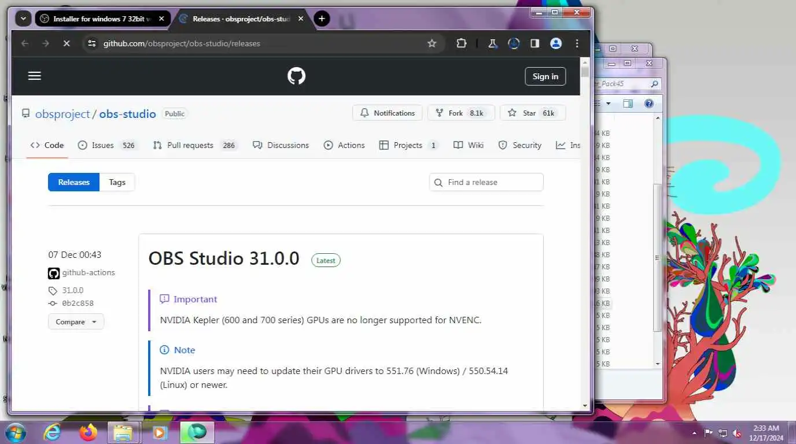Open commit 0b2c858 link
The image size is (796, 444).
[78, 303]
